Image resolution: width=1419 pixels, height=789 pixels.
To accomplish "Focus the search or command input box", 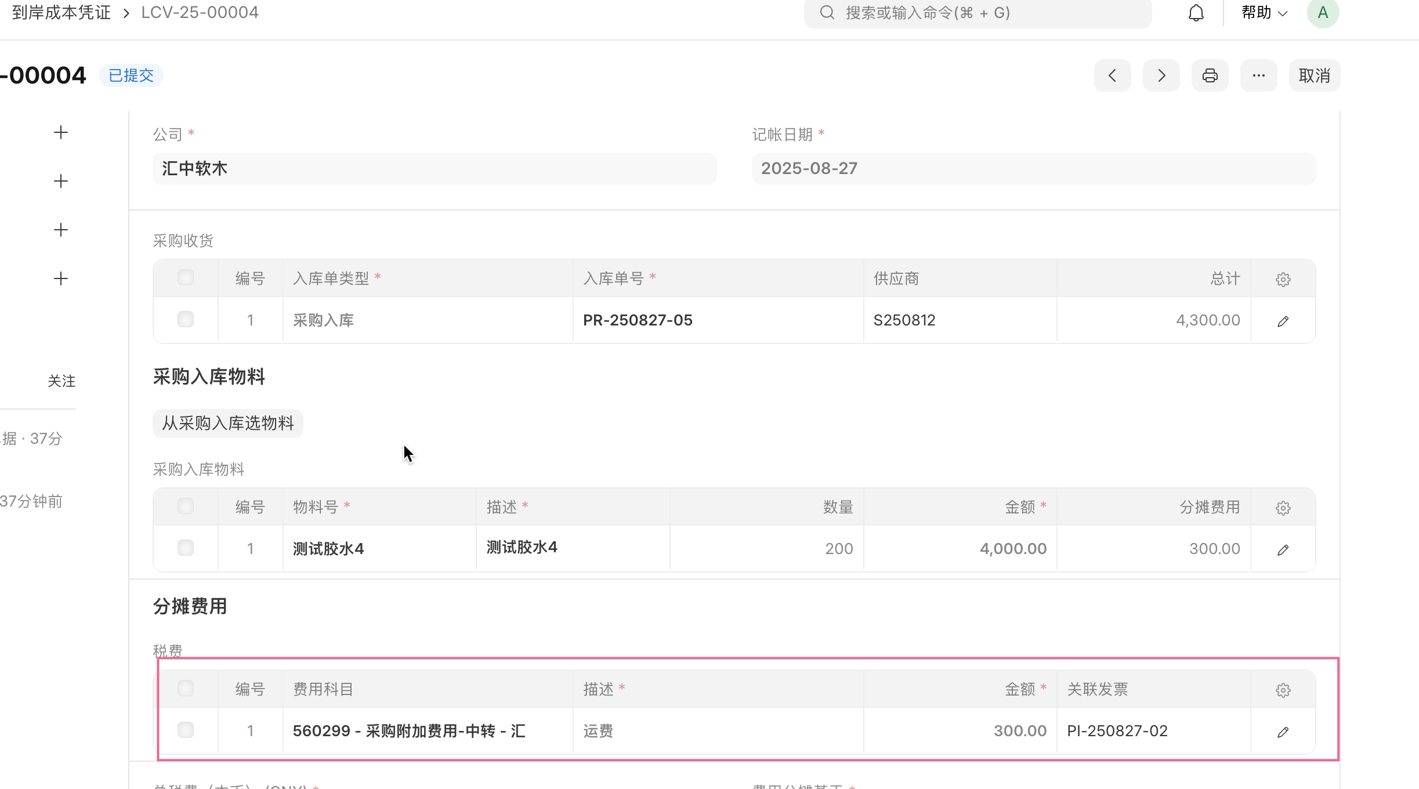I will (977, 13).
